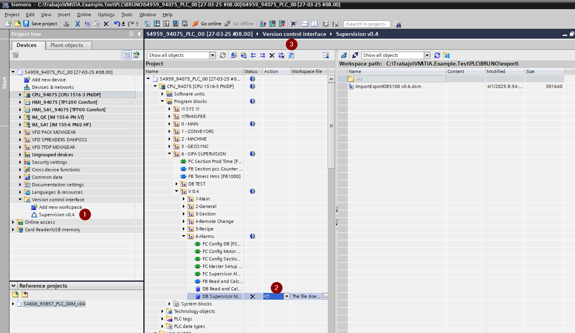Click VCI toolbar delete X icon
Viewport: 575px width, 333px height.
[272, 55]
